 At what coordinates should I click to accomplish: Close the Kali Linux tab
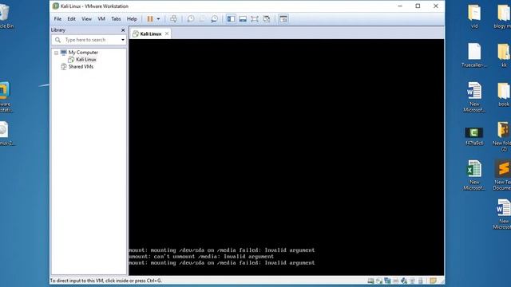click(x=167, y=33)
